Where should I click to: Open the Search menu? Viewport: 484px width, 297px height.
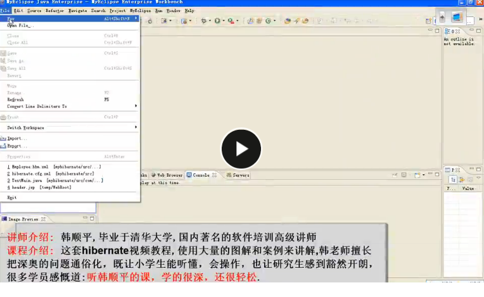(x=98, y=11)
